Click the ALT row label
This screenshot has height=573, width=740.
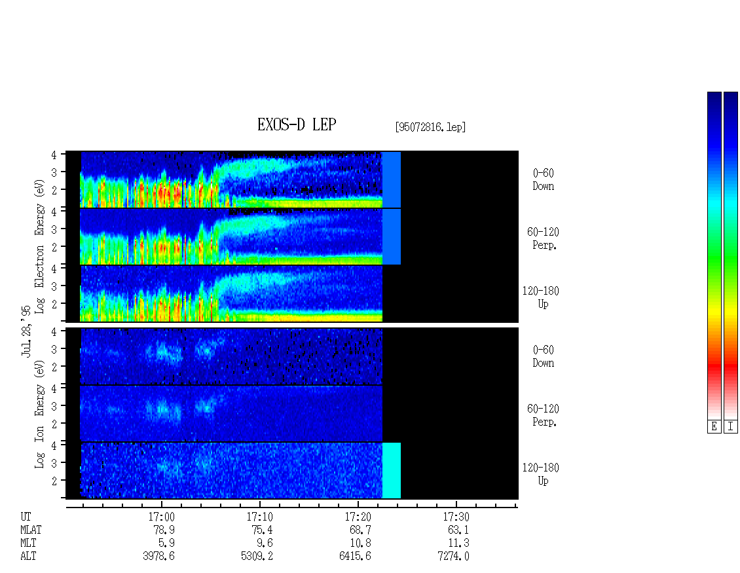coord(28,557)
